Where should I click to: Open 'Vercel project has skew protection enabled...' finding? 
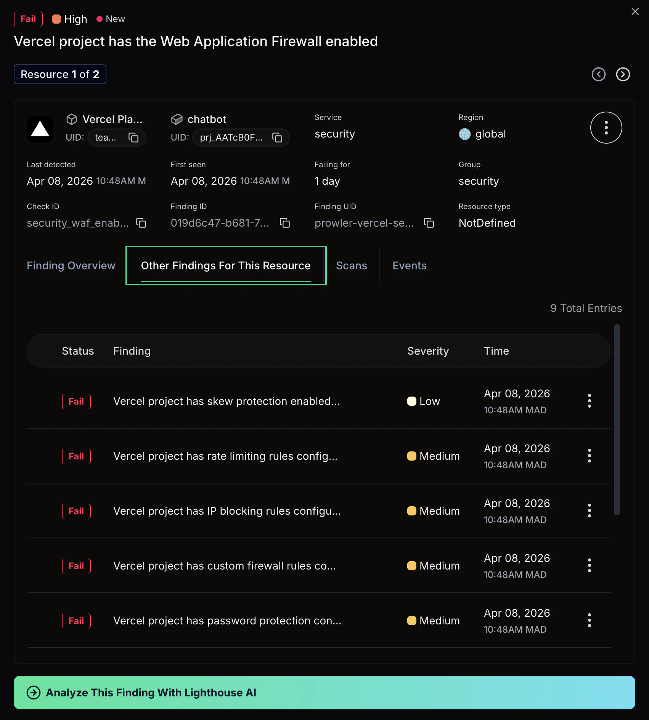pos(227,401)
